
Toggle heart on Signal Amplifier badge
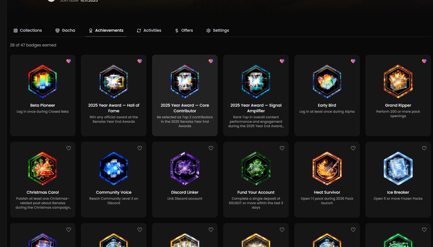pos(282,61)
